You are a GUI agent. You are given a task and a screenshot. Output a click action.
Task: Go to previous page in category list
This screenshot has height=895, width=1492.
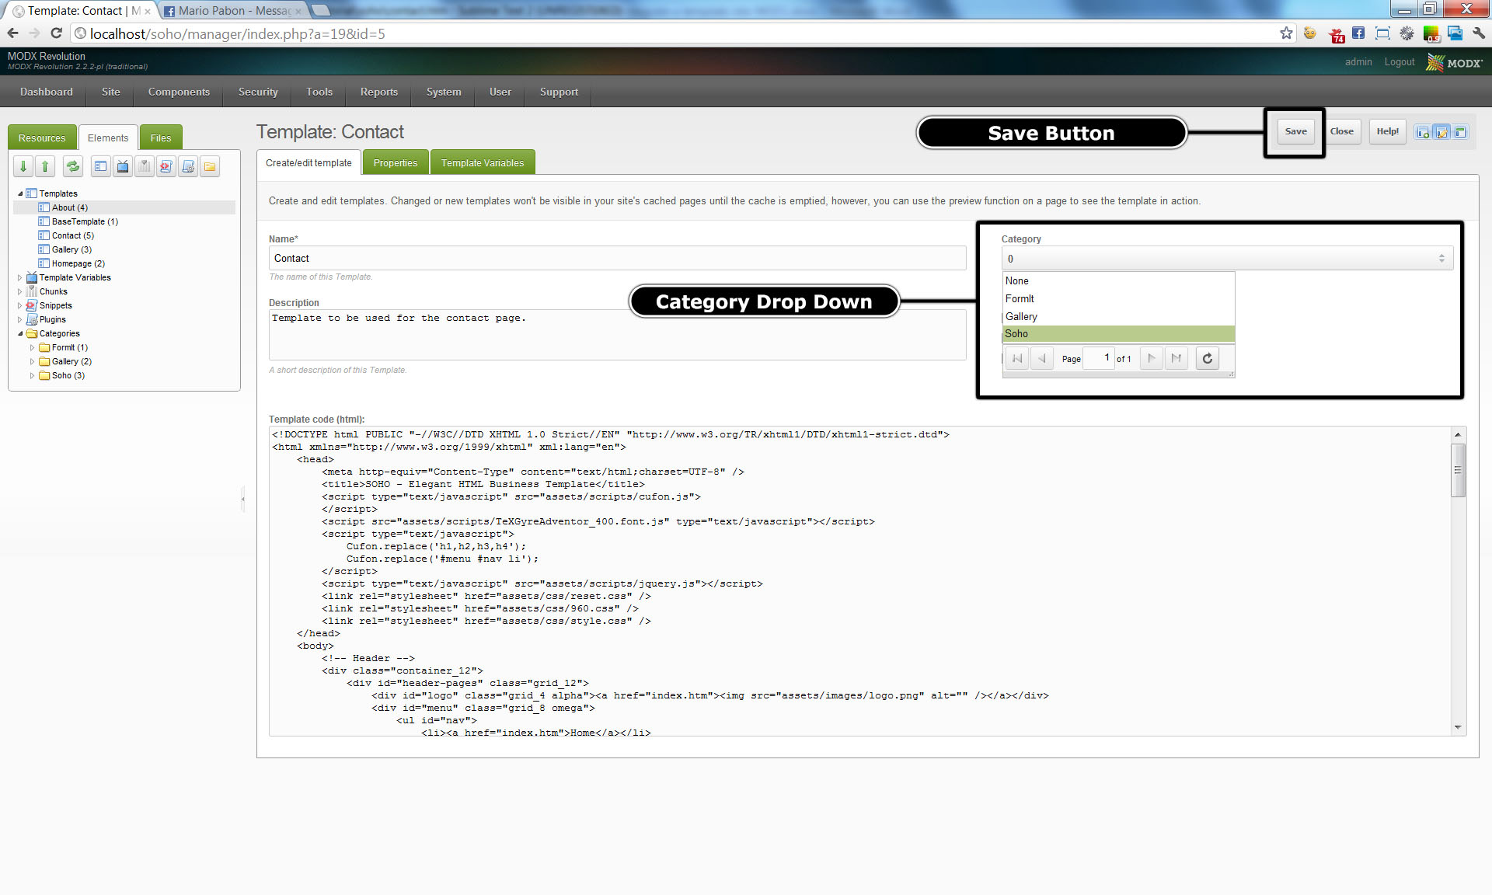(1042, 358)
